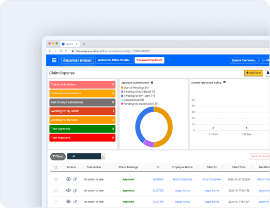Reload the page with refresh icon
Viewport: 270px width, 208px height.
pyautogui.click(x=61, y=51)
